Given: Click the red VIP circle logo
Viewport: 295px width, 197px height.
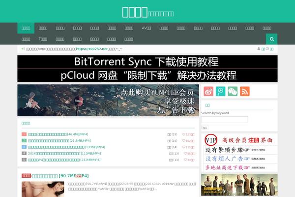Looking at the screenshot, I should pos(211,140).
